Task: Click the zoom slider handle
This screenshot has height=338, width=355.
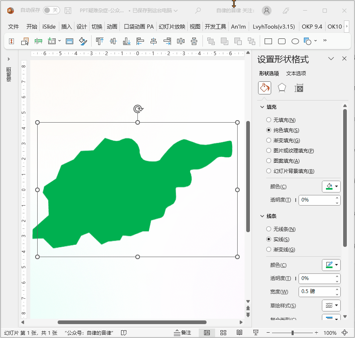Action: [292, 333]
